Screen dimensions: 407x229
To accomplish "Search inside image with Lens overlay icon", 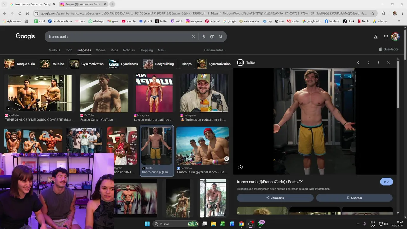I will (240, 167).
